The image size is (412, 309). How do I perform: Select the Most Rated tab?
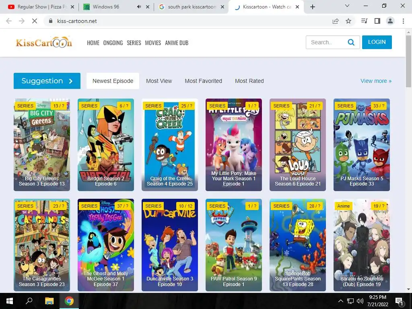[x=249, y=81]
